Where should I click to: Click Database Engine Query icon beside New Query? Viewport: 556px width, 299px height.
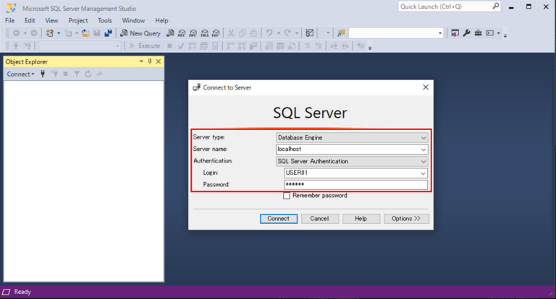pyautogui.click(x=171, y=33)
